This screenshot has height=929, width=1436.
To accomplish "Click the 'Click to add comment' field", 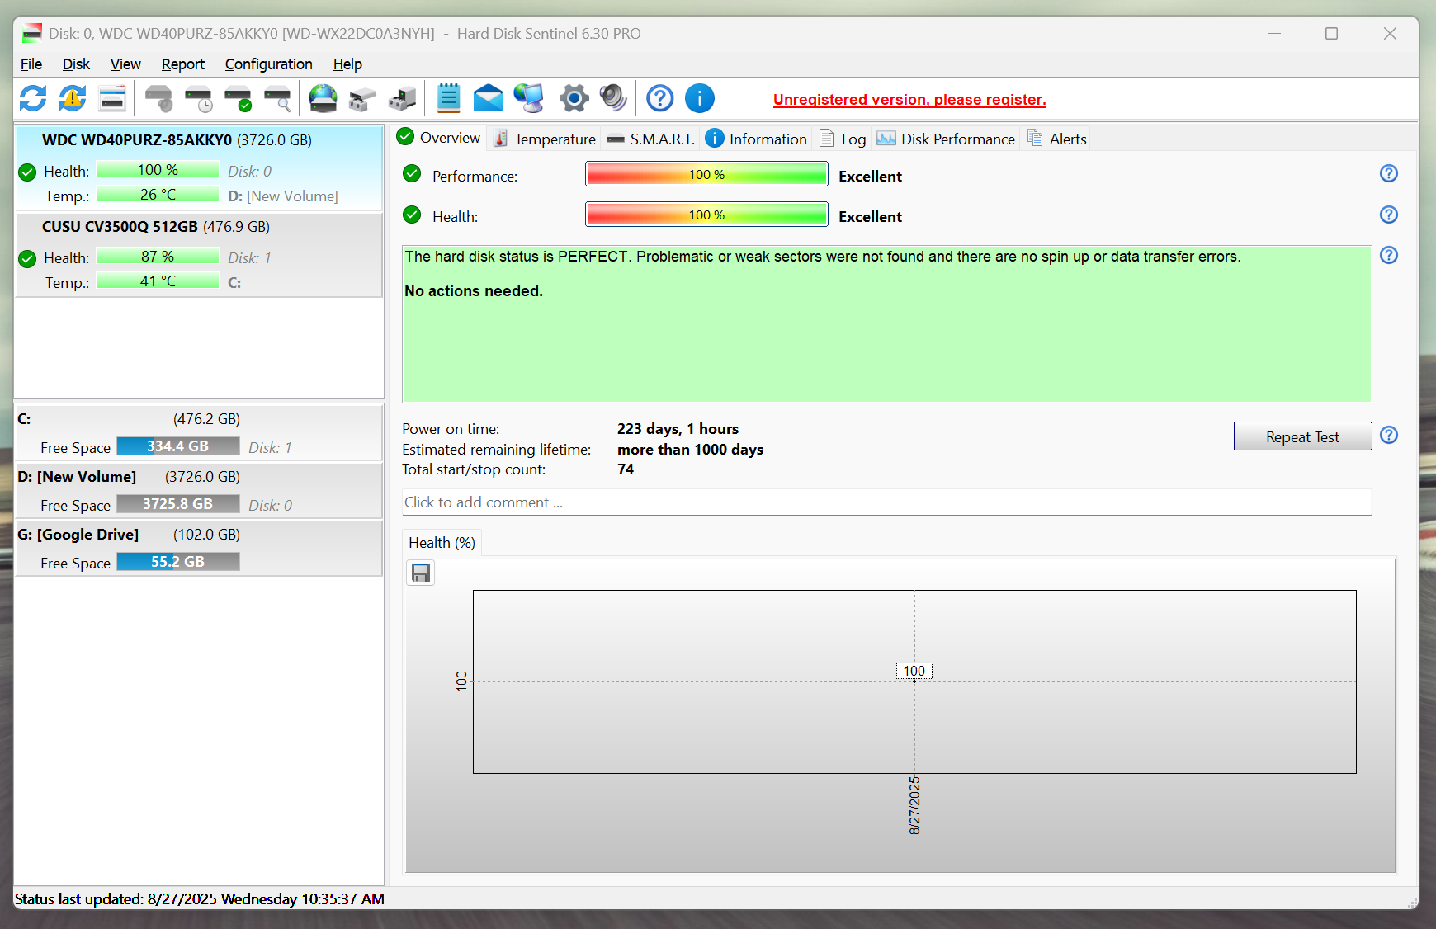I will pos(887,502).
